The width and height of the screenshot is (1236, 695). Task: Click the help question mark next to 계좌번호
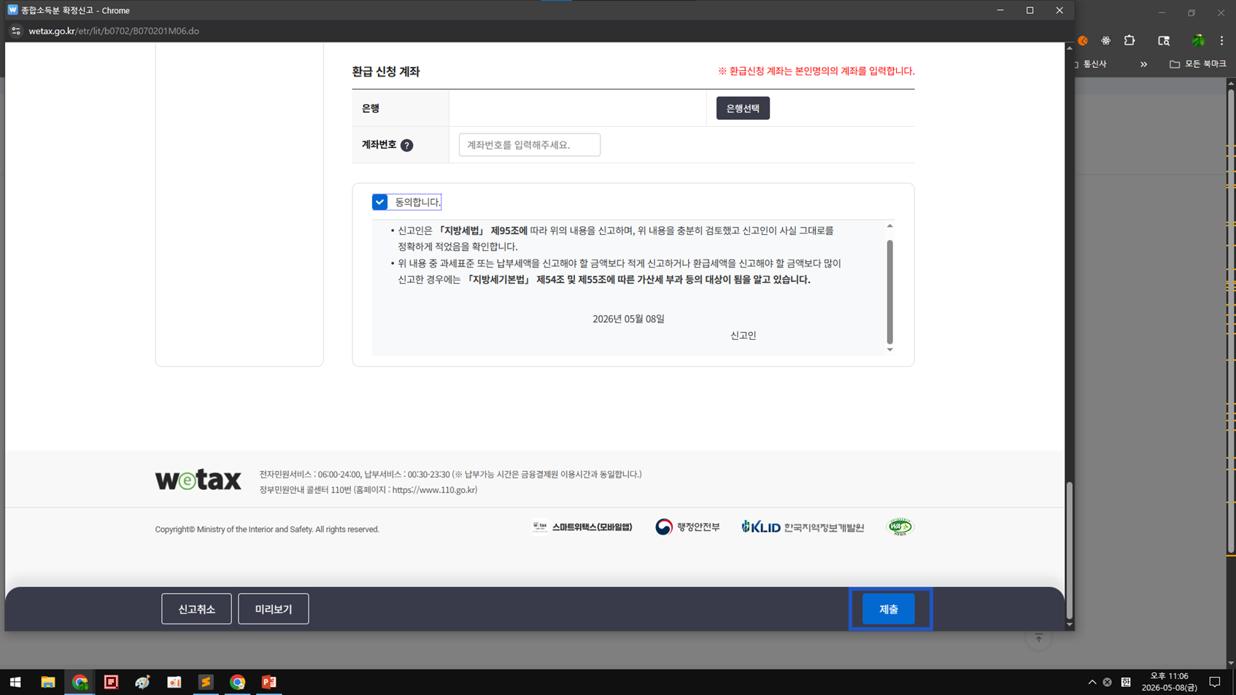point(407,145)
